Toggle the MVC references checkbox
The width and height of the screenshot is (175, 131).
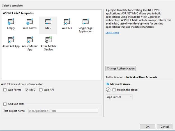click(27, 90)
